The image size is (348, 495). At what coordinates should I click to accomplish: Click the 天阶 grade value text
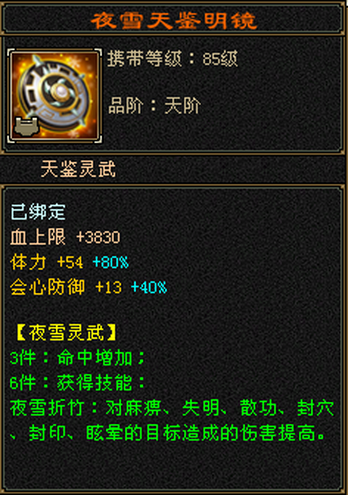pyautogui.click(x=183, y=105)
